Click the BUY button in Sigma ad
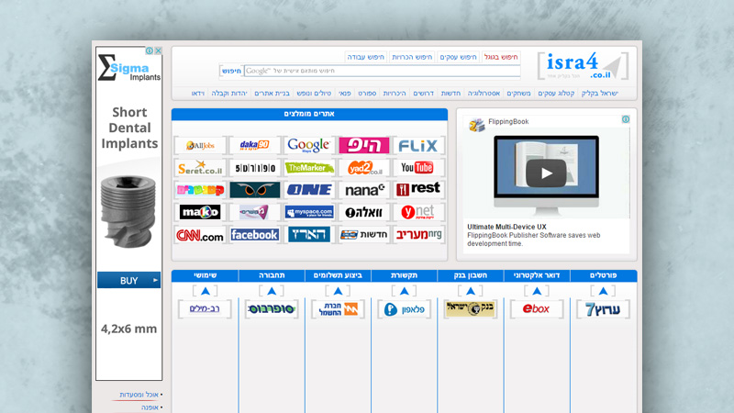Screen dimensions: 734x413 point(128,281)
